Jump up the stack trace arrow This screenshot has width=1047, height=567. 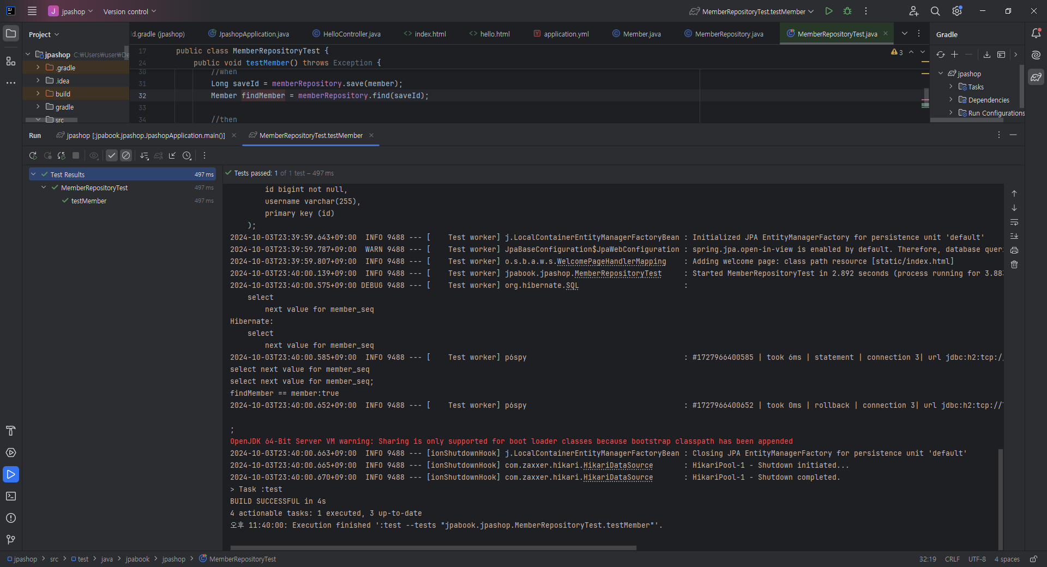1014,194
